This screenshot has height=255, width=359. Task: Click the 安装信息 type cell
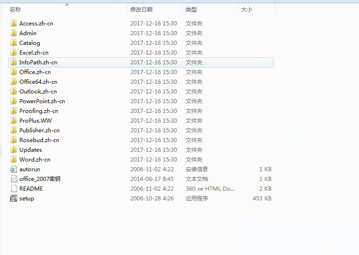(197, 169)
